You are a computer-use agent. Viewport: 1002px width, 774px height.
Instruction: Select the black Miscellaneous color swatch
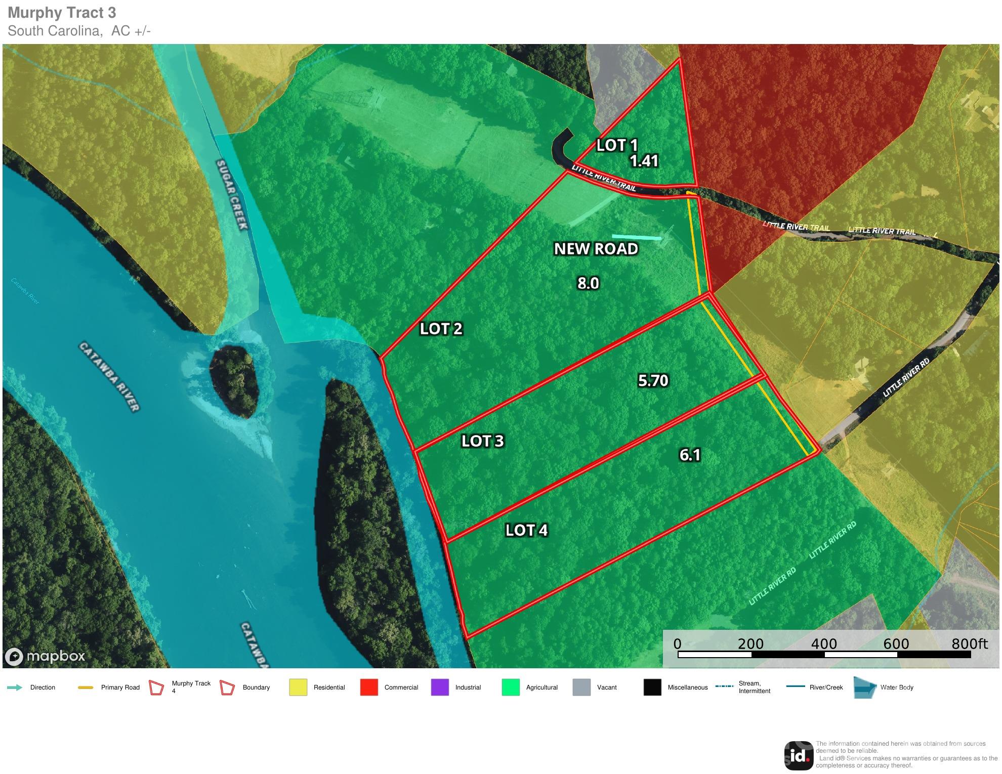tap(652, 687)
